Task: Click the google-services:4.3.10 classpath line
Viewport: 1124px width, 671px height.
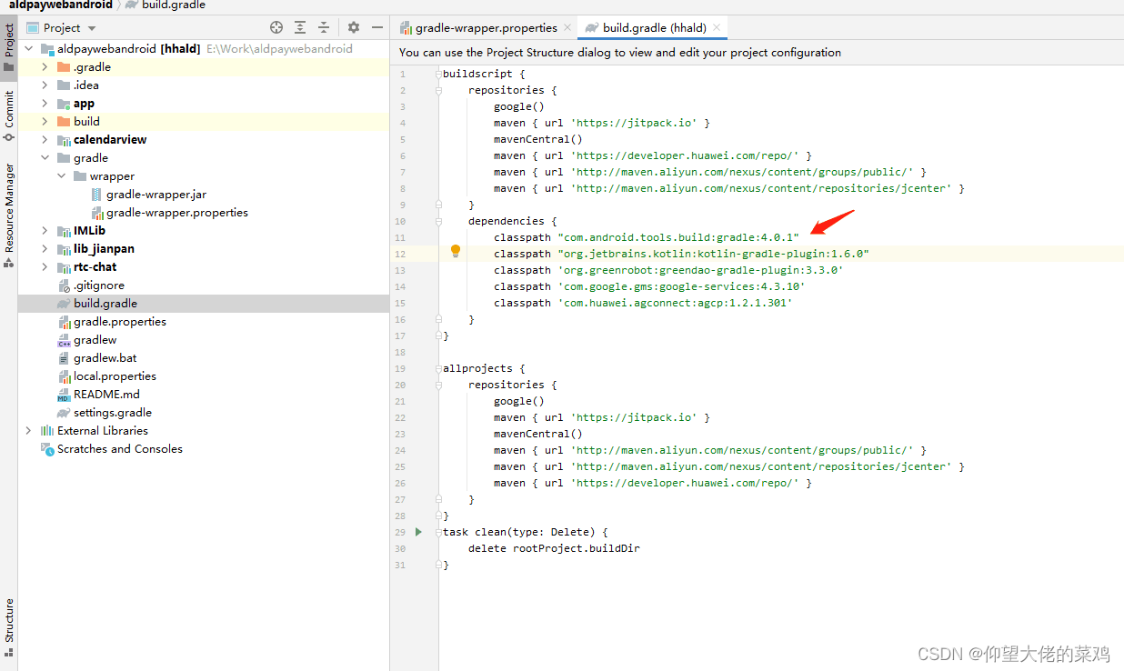Action: 649,286
